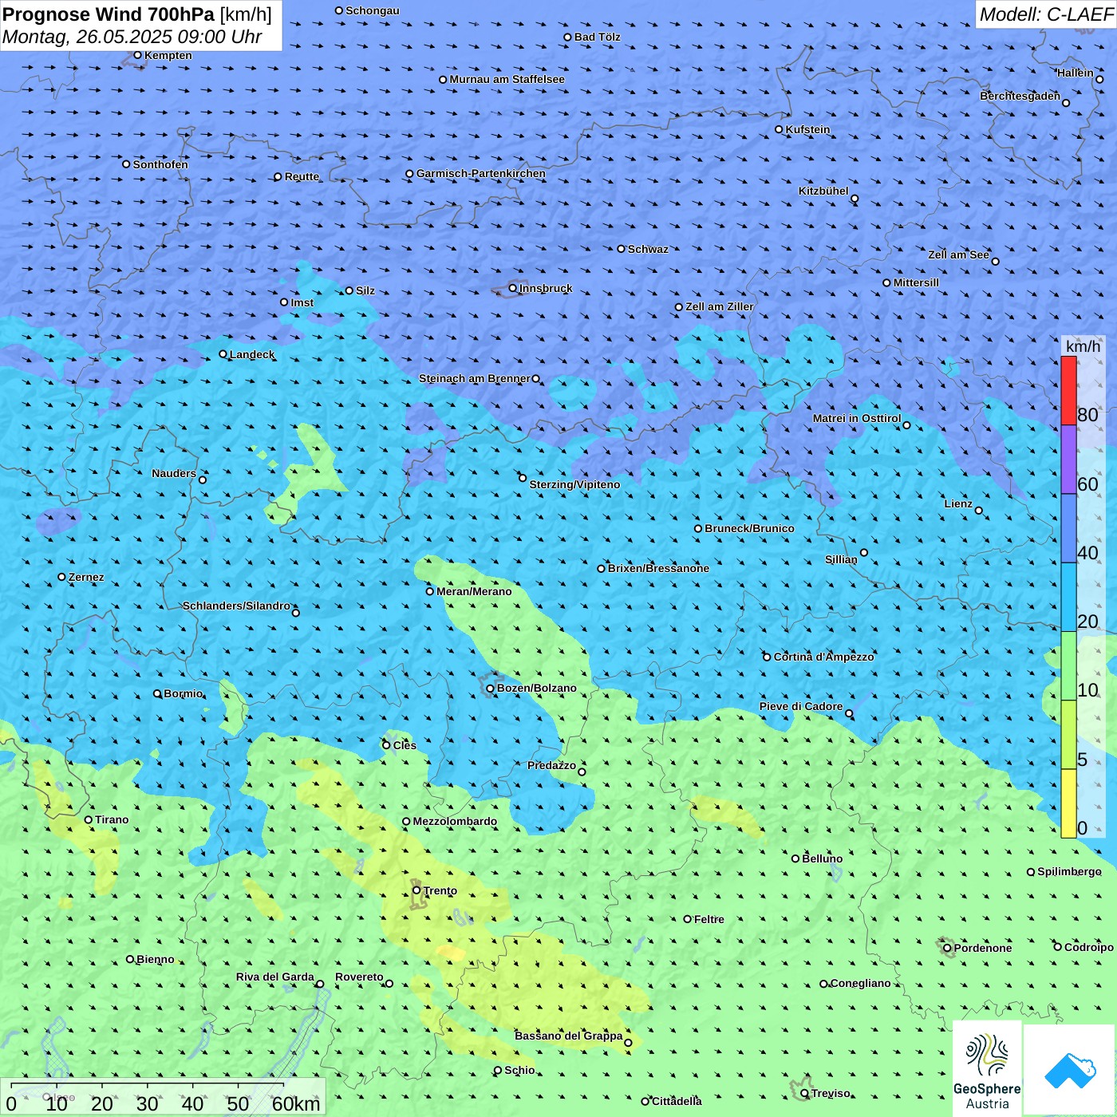The width and height of the screenshot is (1117, 1117).
Task: Click the 'Feltre' label
Action: pos(709,919)
